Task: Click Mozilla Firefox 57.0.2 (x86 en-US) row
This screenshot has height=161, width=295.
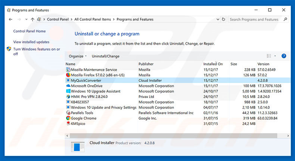Action: [178, 75]
